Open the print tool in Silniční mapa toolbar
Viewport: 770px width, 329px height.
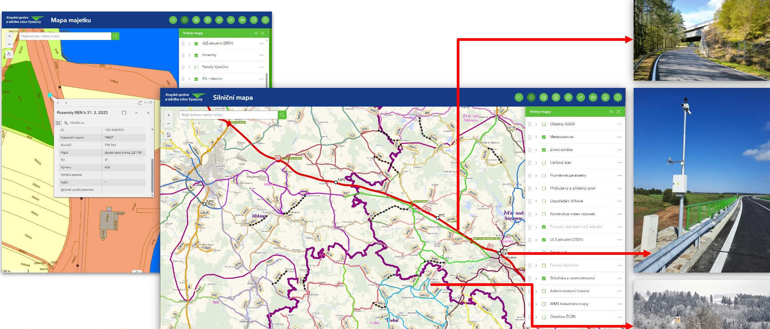click(x=605, y=98)
